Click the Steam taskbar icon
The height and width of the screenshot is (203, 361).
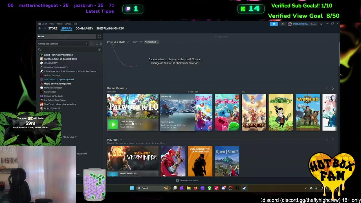point(244,188)
